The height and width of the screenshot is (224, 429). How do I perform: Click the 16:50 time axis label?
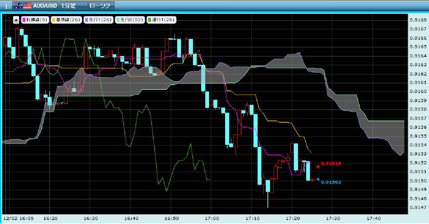click(172, 218)
